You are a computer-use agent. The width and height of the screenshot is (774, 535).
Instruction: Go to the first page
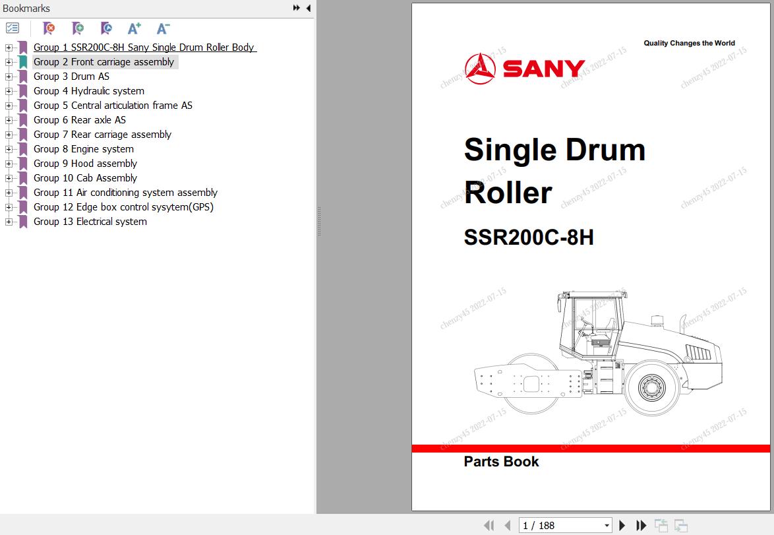click(x=489, y=526)
